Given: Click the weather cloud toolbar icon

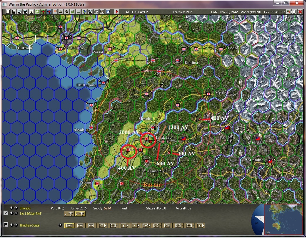Looking at the screenshot, I should (108, 12).
